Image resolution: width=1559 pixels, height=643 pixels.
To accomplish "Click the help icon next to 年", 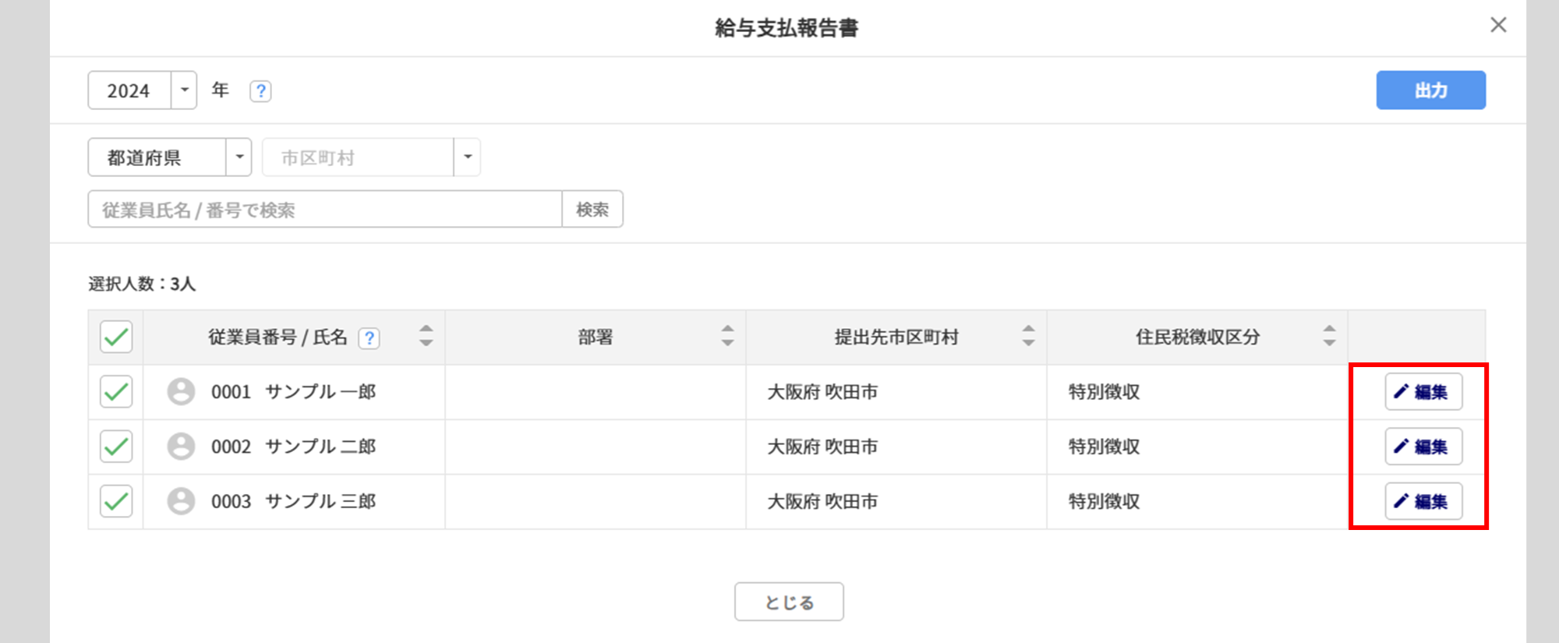I will 260,91.
